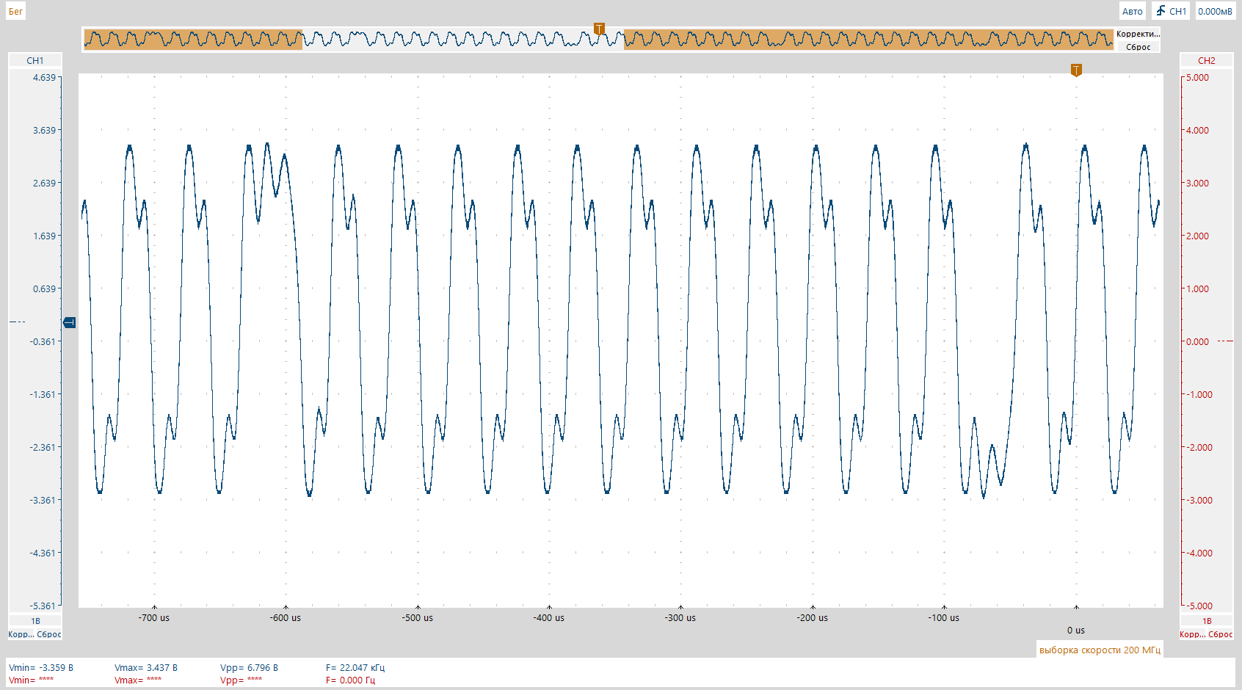Image resolution: width=1242 pixels, height=690 pixels.
Task: Toggle the CH2 channel header
Action: click(1206, 60)
